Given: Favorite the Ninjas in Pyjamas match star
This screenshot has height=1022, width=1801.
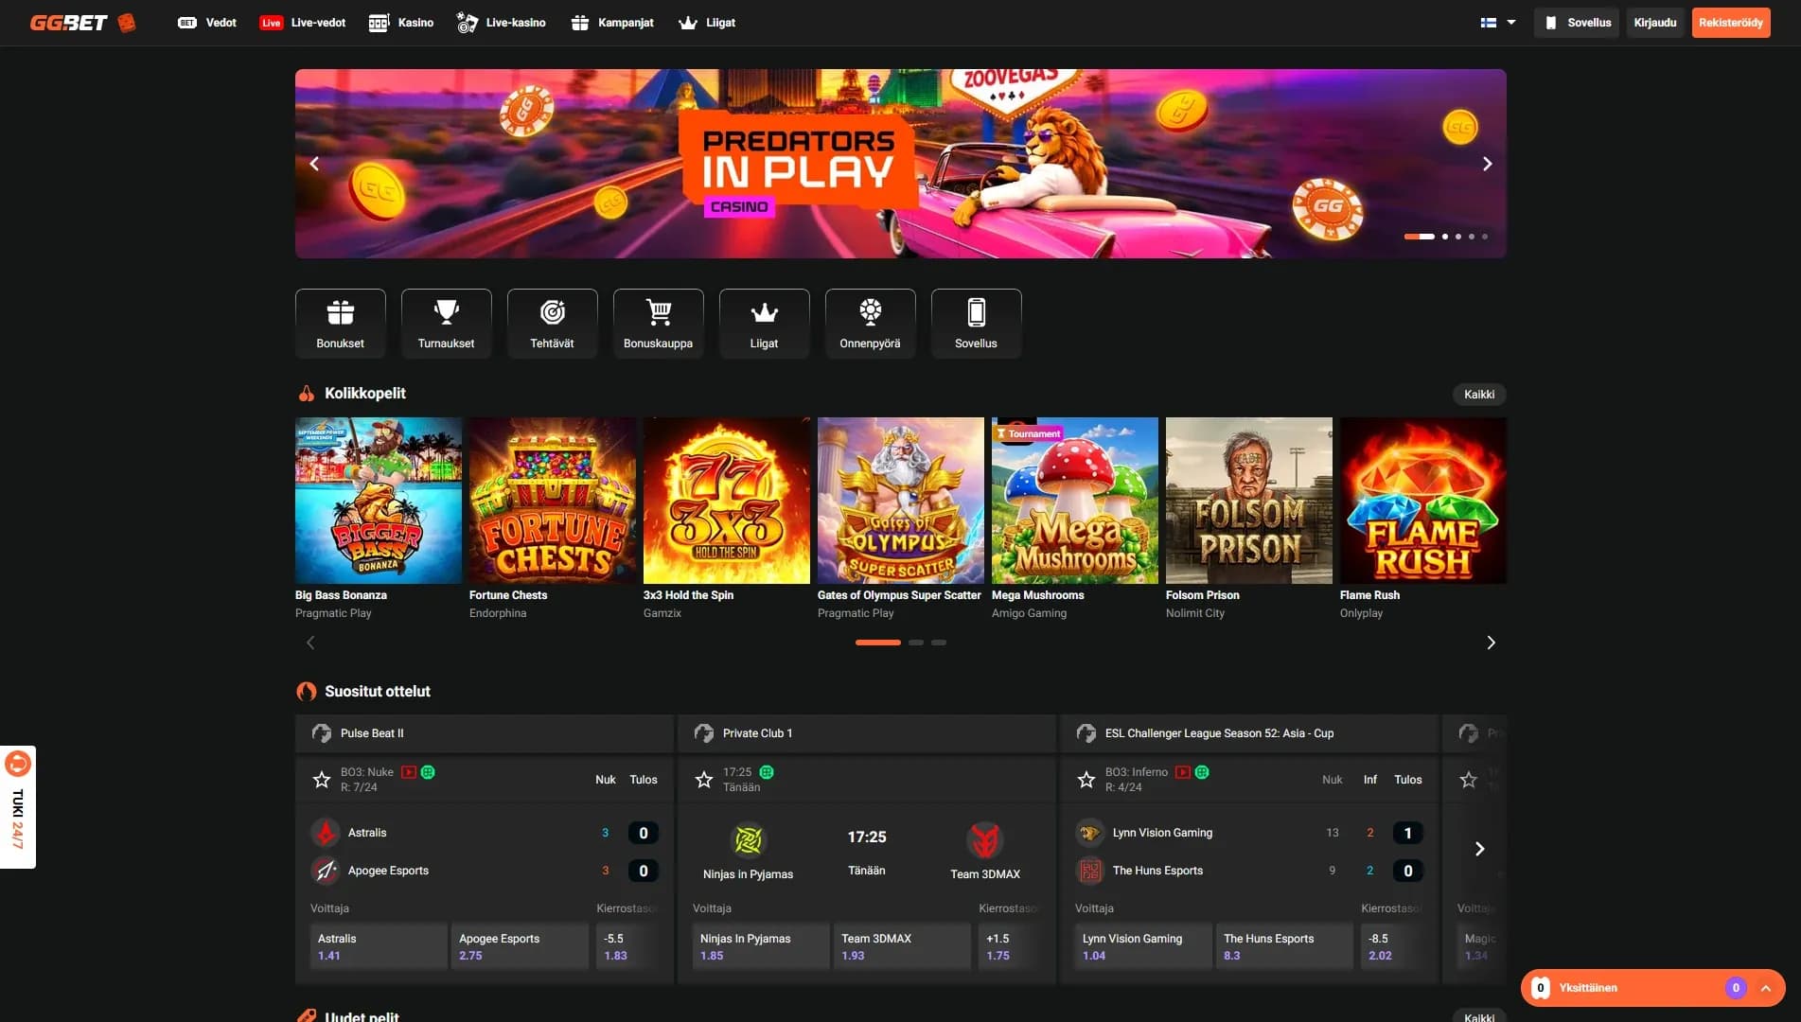Looking at the screenshot, I should [704, 780].
